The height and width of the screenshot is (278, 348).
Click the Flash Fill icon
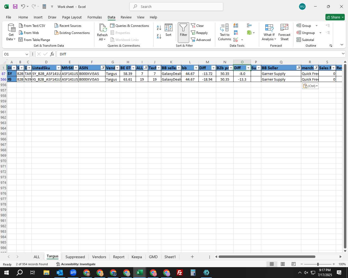pos(236,26)
